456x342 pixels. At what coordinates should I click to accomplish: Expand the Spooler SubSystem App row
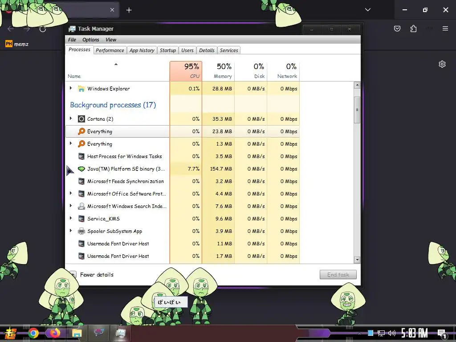click(x=71, y=231)
